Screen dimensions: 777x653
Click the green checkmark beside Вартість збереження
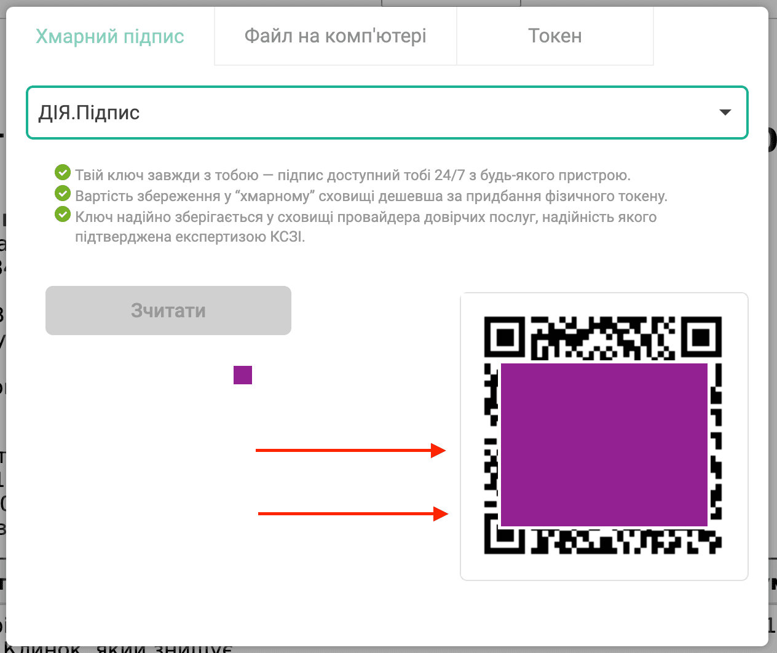point(63,193)
